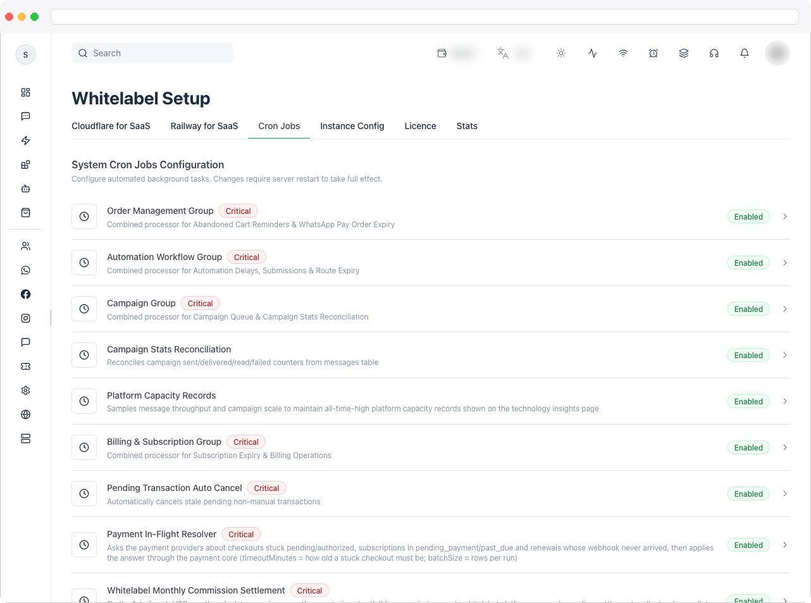This screenshot has width=811, height=603.
Task: Click Enabled badge for Payment In-Flight Resolver
Action: pyautogui.click(x=748, y=545)
